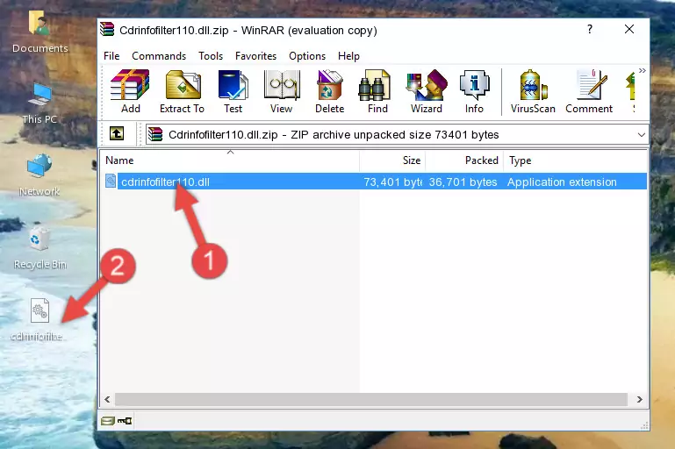Screen dimensions: 675x449
Task: Open the Favorites menu
Action: pos(255,56)
